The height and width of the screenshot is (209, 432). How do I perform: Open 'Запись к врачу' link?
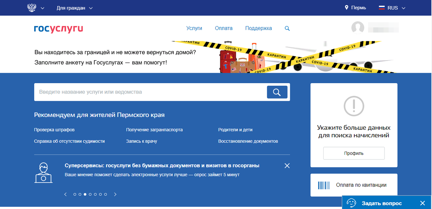click(141, 141)
